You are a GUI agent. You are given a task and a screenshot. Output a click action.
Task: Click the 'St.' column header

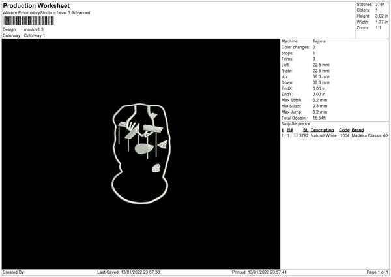[306, 130]
